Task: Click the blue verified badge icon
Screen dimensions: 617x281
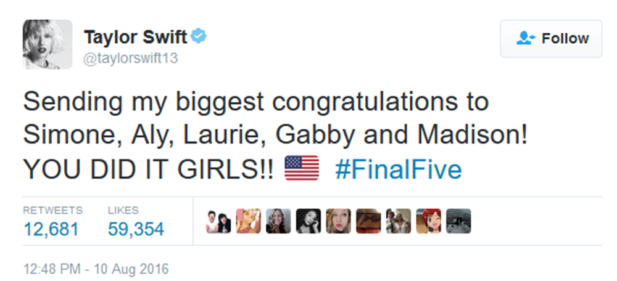Action: tap(197, 37)
